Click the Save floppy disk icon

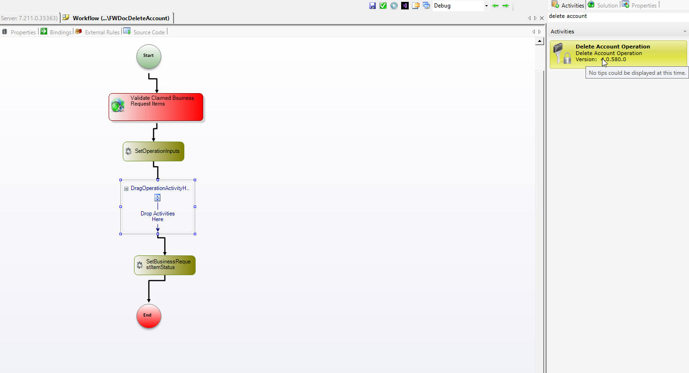pyautogui.click(x=372, y=6)
